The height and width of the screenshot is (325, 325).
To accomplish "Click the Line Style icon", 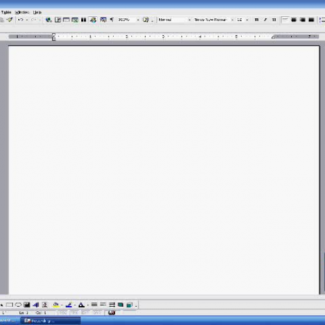I will (x=94, y=305).
